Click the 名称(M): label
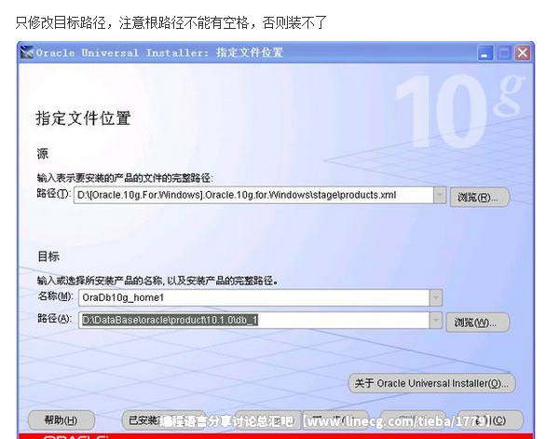Screen dimensions: 546x439 coord(55,296)
